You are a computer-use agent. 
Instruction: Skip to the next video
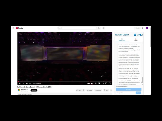(x=23, y=83)
